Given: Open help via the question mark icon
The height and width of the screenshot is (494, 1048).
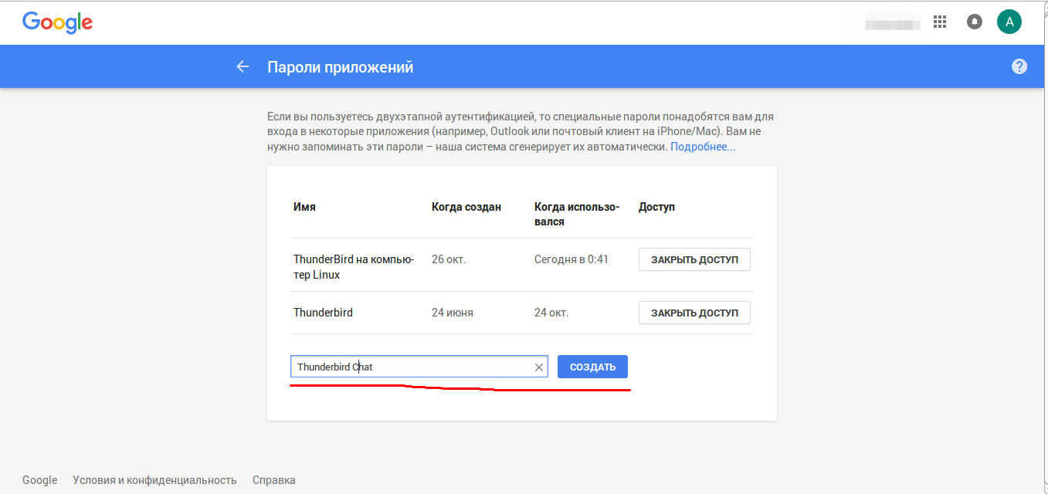Looking at the screenshot, I should click(x=1019, y=66).
